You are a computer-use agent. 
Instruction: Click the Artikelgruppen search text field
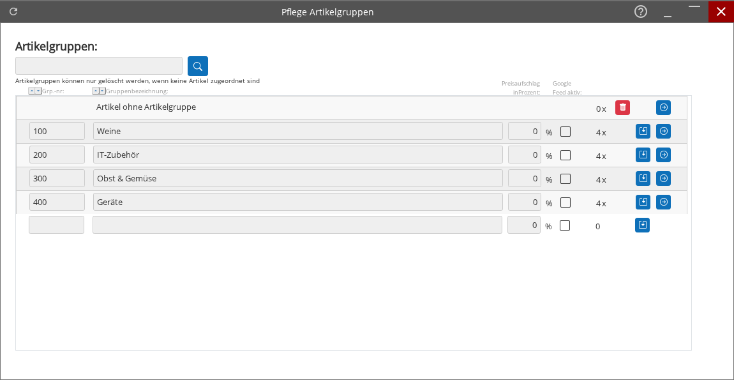[x=99, y=66]
